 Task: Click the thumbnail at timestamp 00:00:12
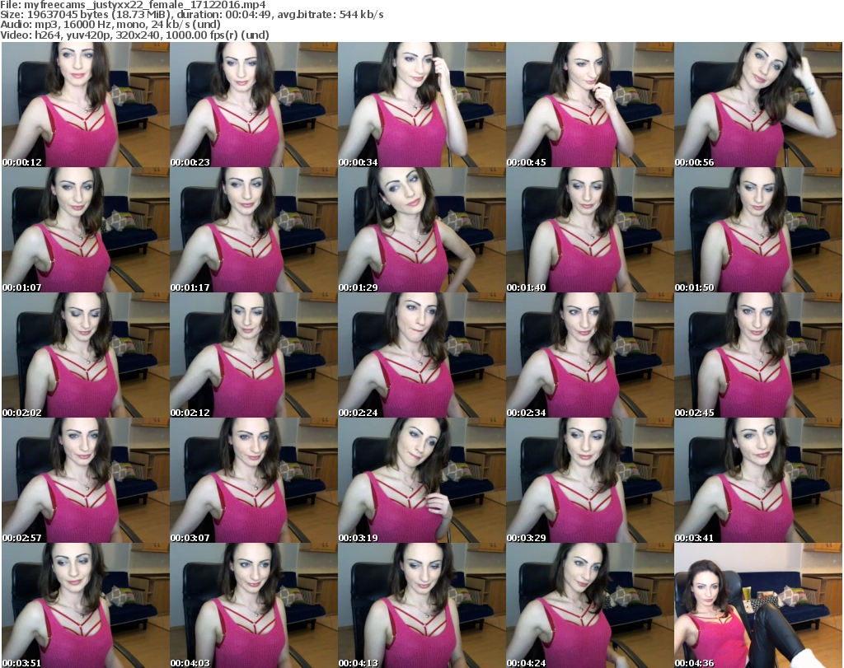(85, 105)
